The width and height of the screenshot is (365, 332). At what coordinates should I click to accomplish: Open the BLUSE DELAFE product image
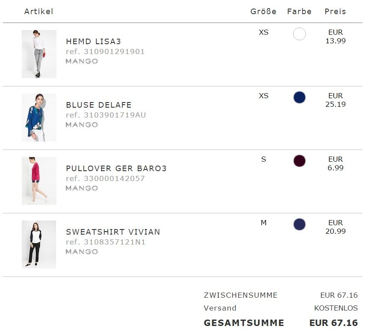click(39, 118)
